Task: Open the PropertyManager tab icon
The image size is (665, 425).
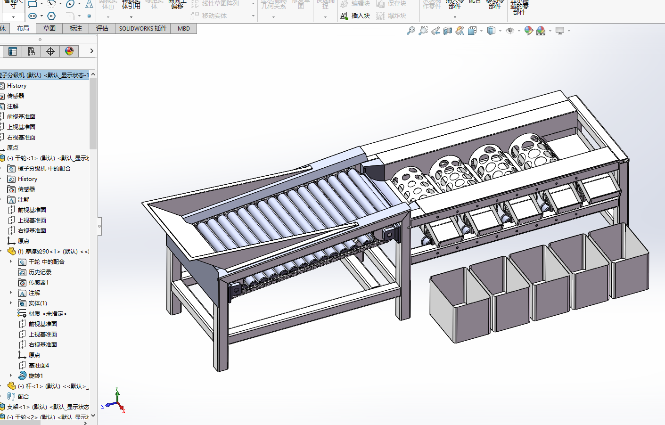Action: [x=13, y=51]
